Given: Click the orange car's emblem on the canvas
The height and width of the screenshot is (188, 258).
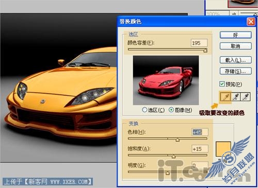Looking at the screenshot, I should pos(43,101).
